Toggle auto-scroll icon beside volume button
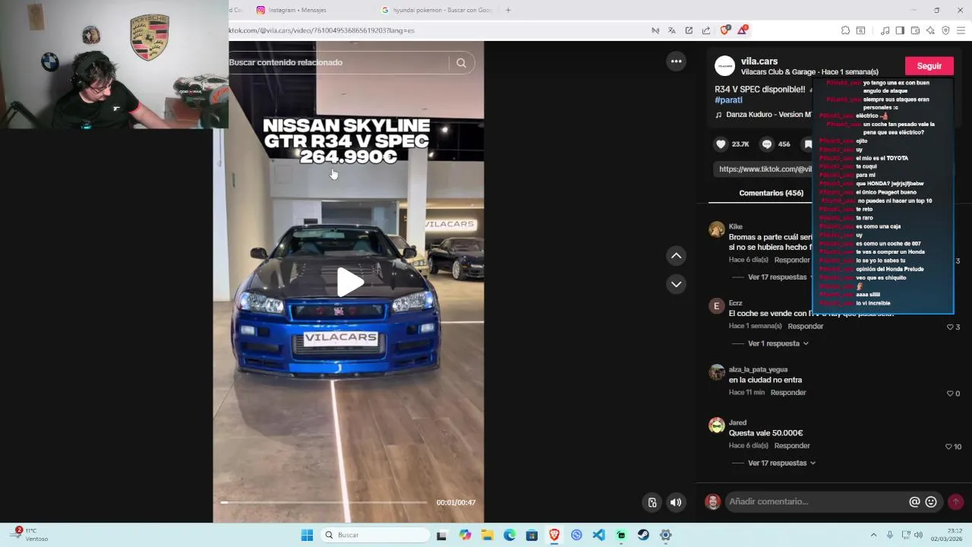 pyautogui.click(x=652, y=502)
